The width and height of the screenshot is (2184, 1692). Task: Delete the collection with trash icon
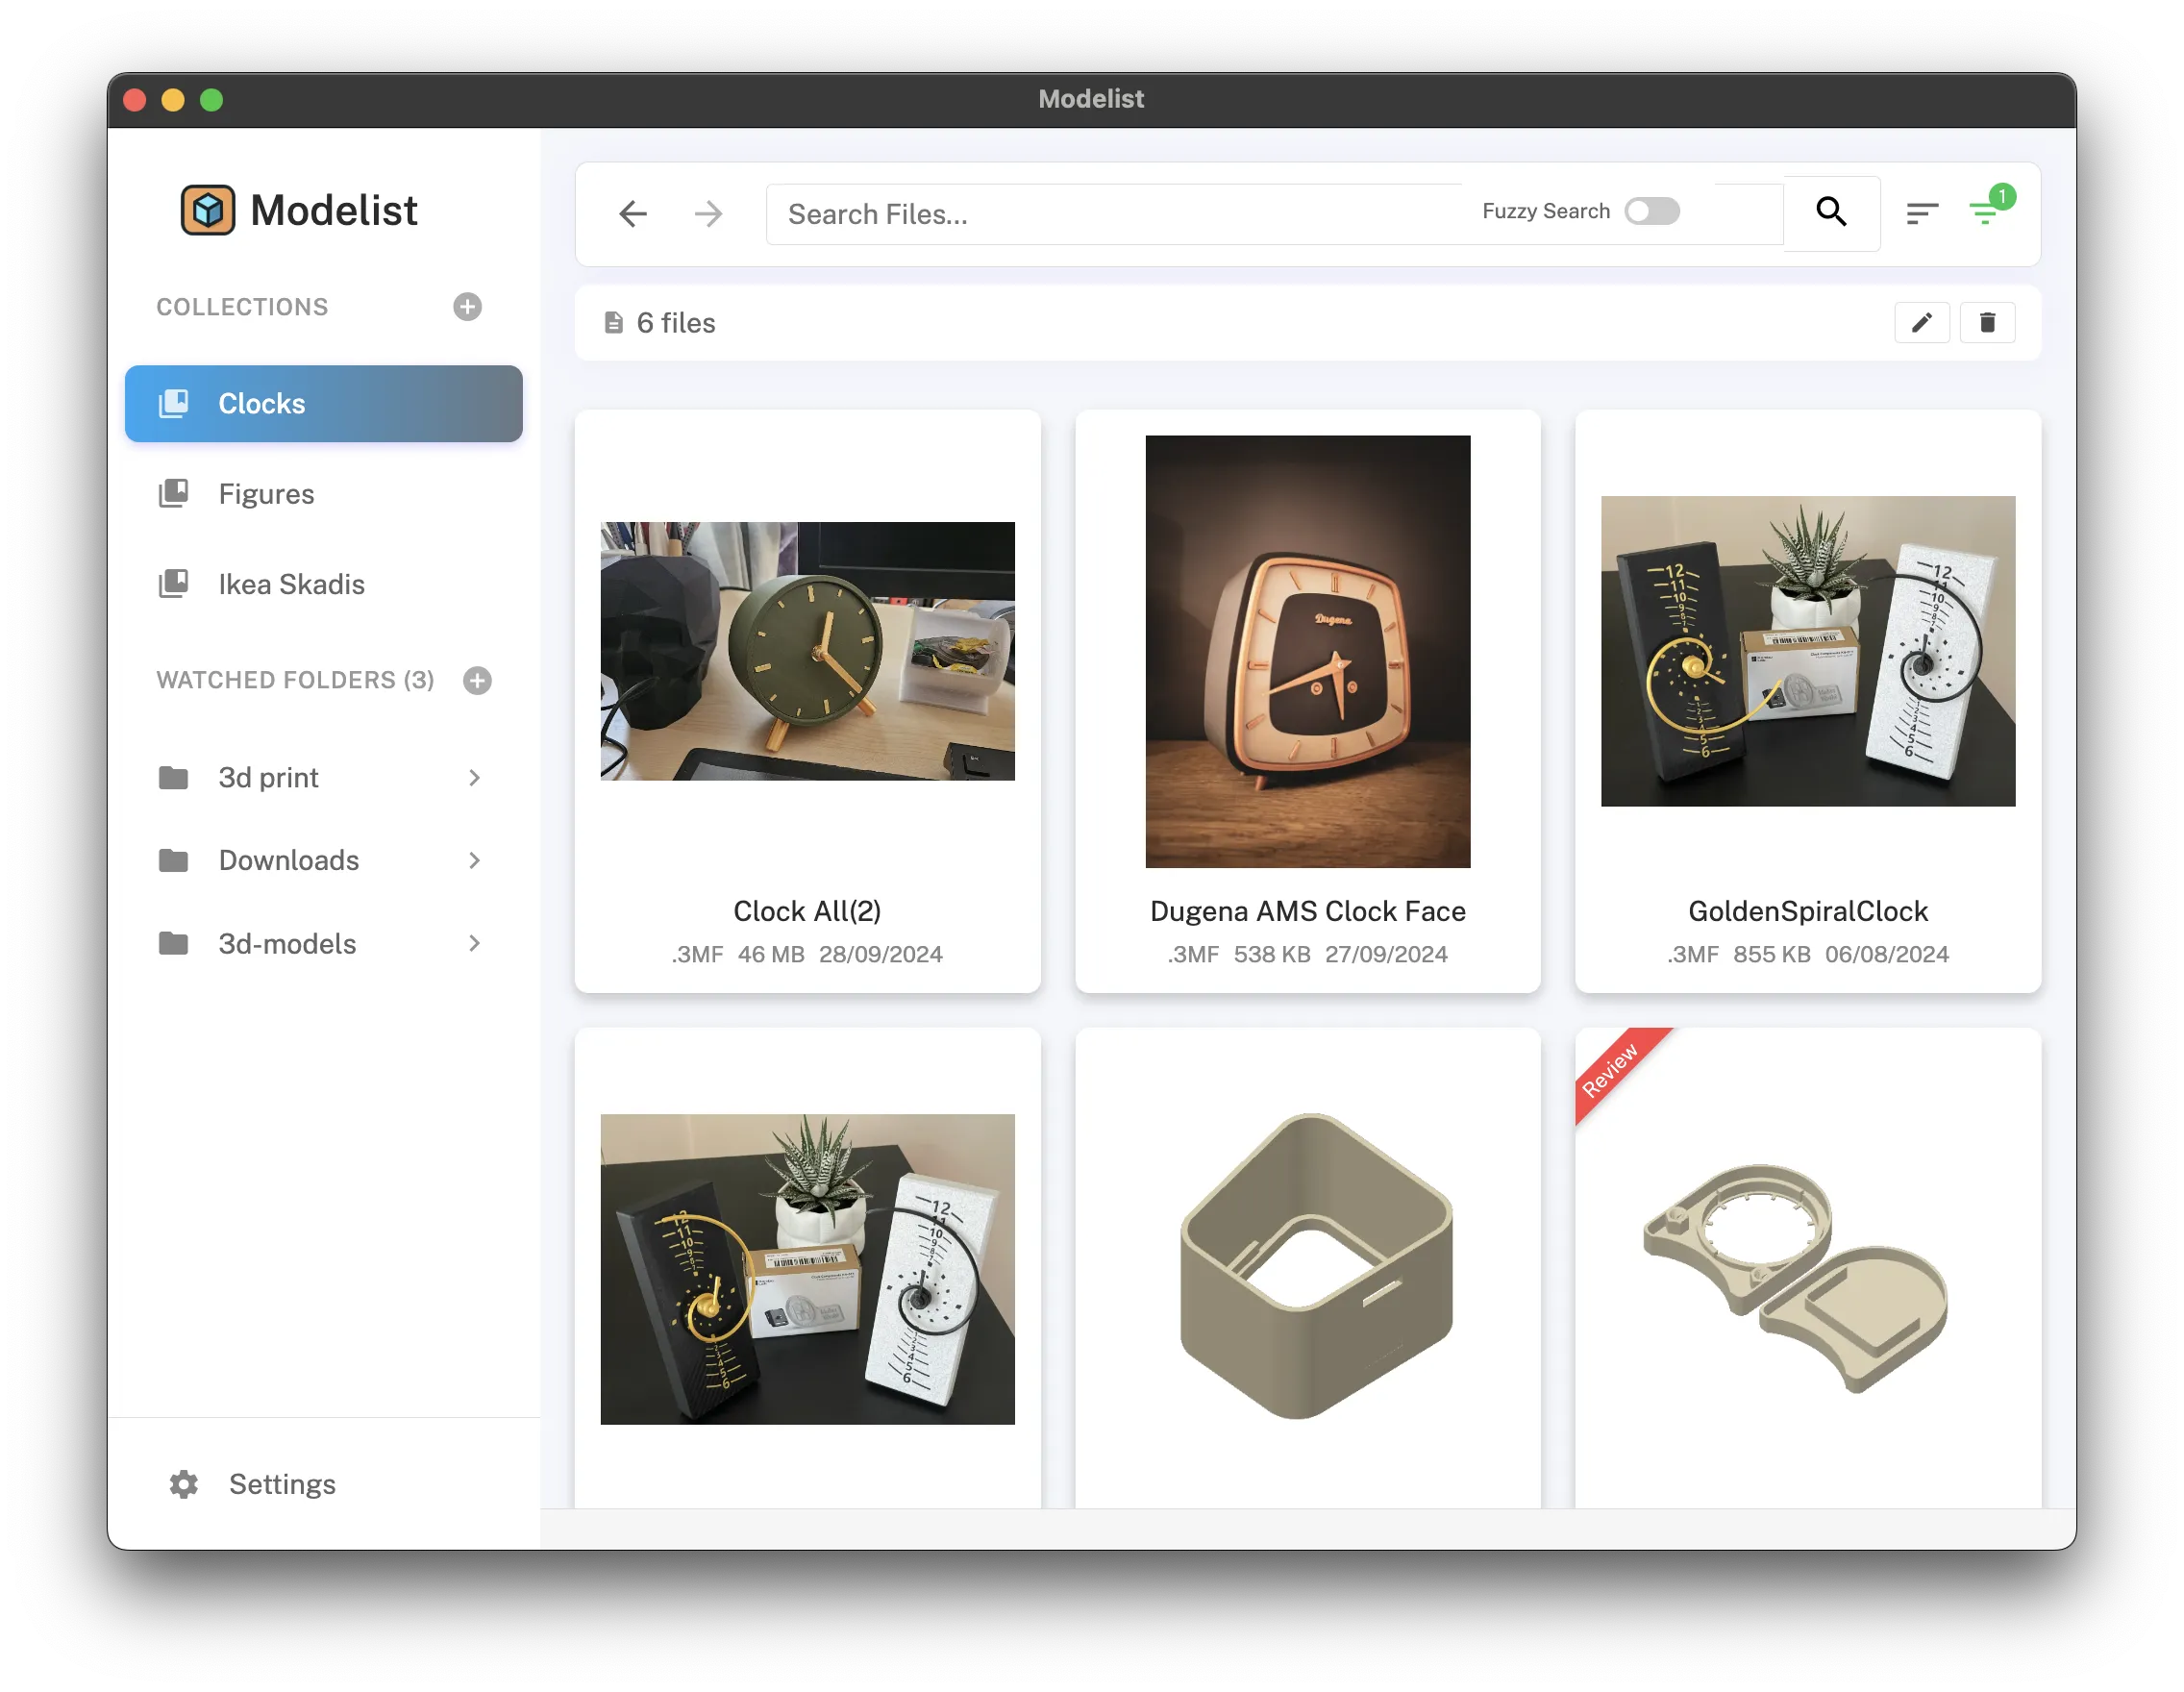1987,323
